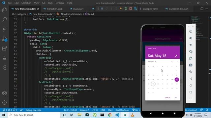
Task: Activate emulator zoom tool
Action: pos(191,72)
